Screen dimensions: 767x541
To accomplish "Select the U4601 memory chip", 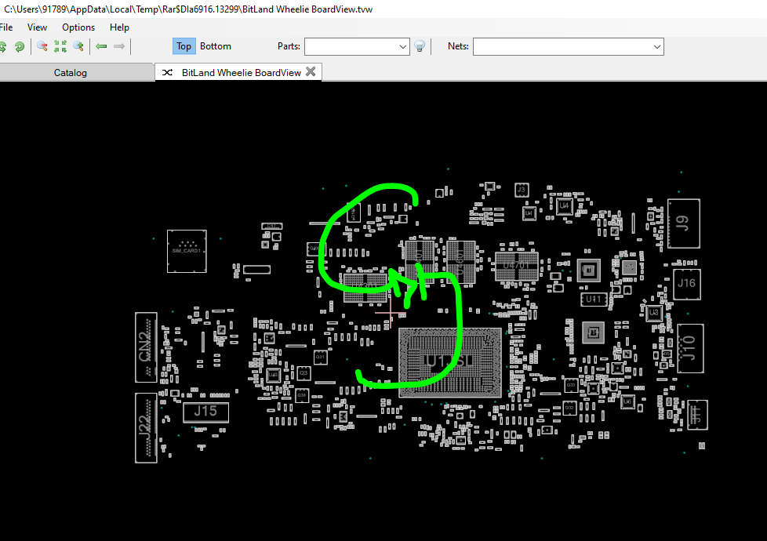I will (x=461, y=262).
